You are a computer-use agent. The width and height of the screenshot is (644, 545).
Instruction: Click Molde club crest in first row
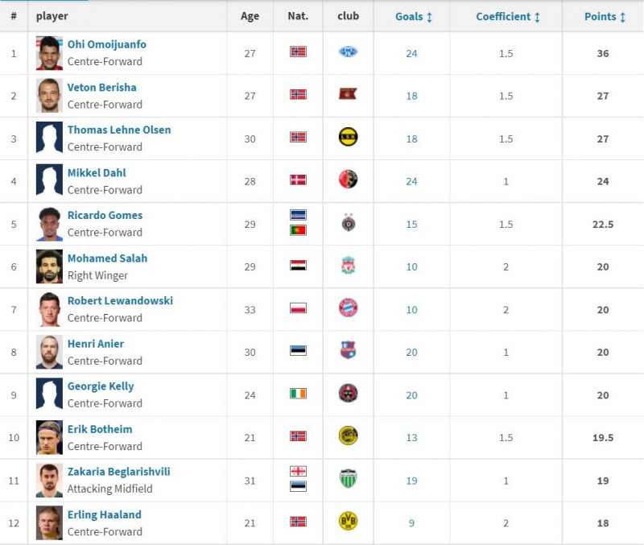coord(348,52)
